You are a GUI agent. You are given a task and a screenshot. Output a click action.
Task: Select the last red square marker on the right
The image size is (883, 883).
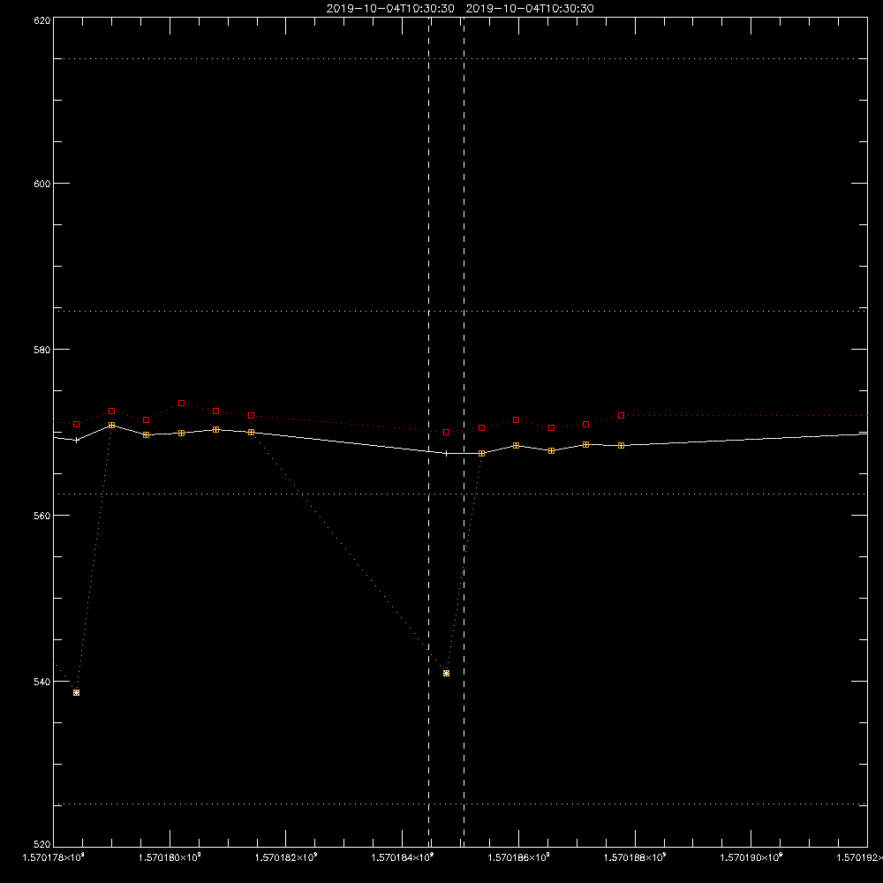(621, 416)
